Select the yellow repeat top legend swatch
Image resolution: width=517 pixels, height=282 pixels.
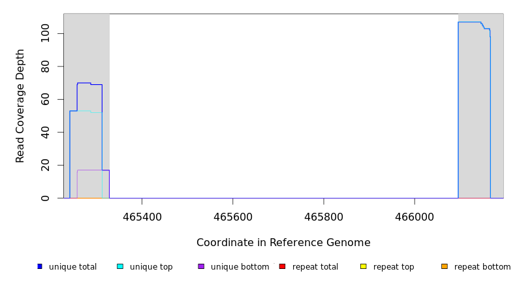pyautogui.click(x=364, y=266)
